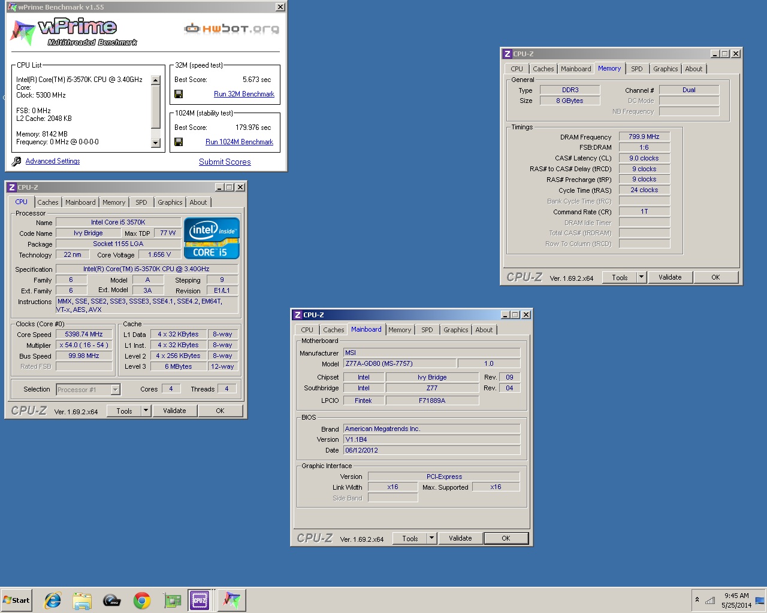The width and height of the screenshot is (767, 613).
Task: Open Tools dropdown arrow in Memory window
Action: click(641, 277)
